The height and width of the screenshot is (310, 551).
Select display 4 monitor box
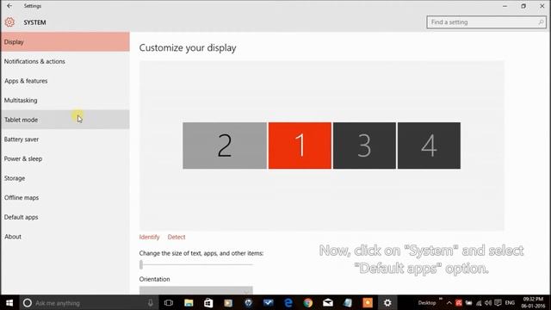(429, 146)
